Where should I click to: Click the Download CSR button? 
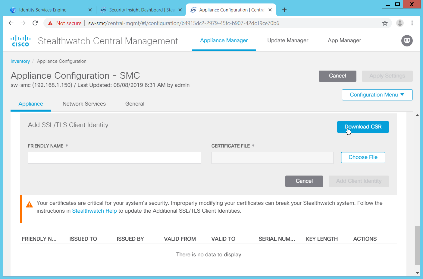(363, 127)
